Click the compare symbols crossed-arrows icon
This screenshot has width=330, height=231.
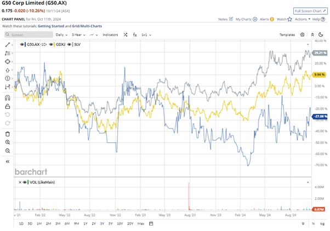click(125, 34)
